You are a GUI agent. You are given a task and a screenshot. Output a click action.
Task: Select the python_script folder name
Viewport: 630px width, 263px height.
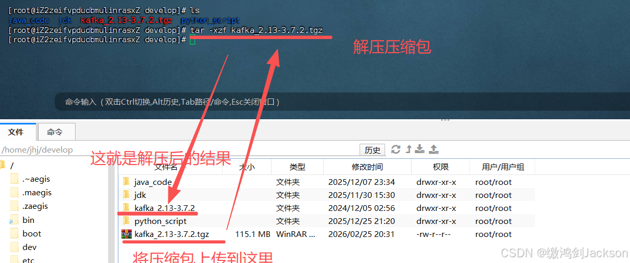coord(160,221)
